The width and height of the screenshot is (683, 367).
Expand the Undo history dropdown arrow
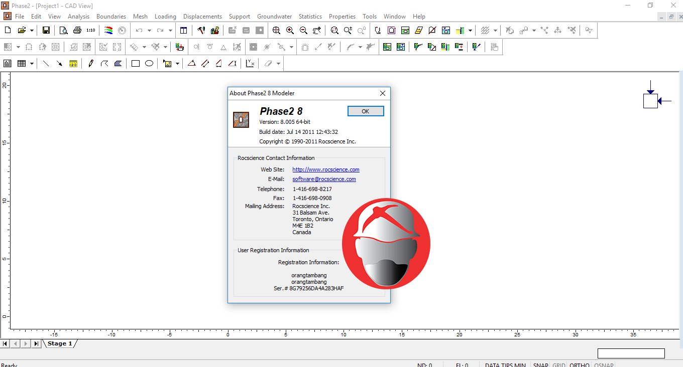point(149,31)
